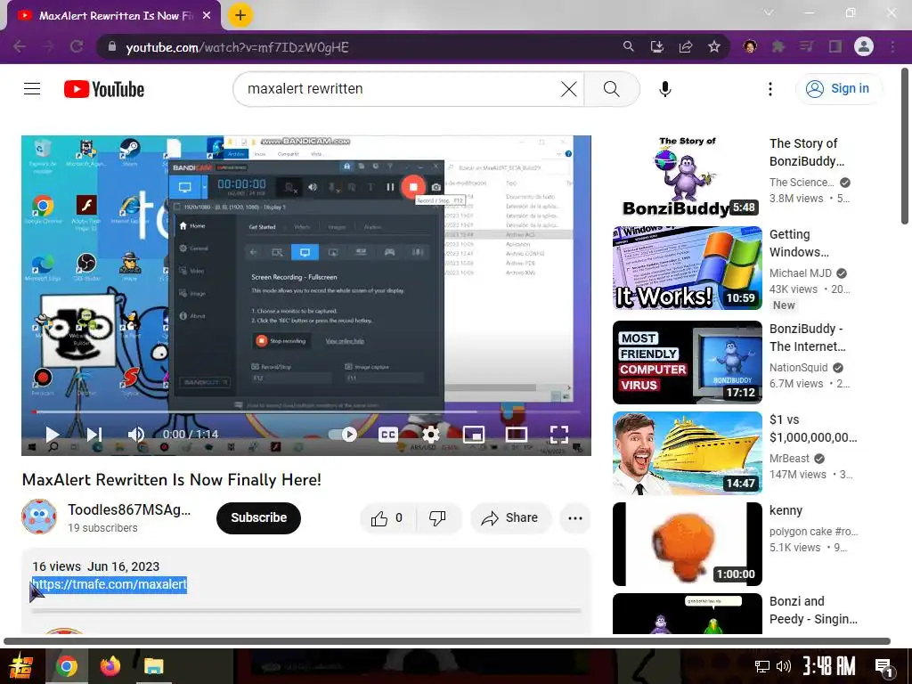The image size is (912, 684).
Task: Sign in to YouTube
Action: click(838, 89)
